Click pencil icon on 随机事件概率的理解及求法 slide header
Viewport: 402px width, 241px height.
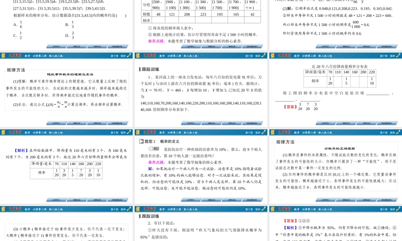(x=129, y=55)
